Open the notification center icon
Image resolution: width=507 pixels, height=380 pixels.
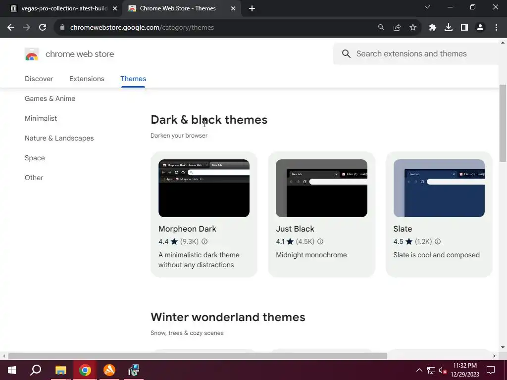[x=491, y=370]
